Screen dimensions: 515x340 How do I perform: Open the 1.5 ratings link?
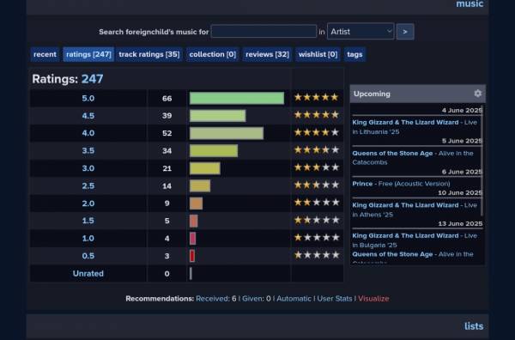pos(88,221)
